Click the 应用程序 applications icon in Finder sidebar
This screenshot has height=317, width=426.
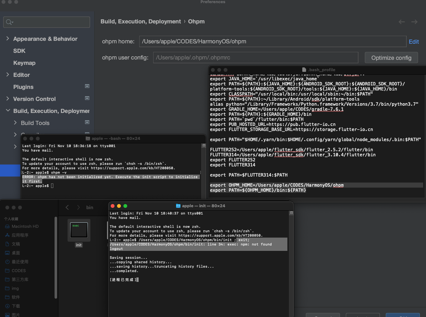coord(7,235)
